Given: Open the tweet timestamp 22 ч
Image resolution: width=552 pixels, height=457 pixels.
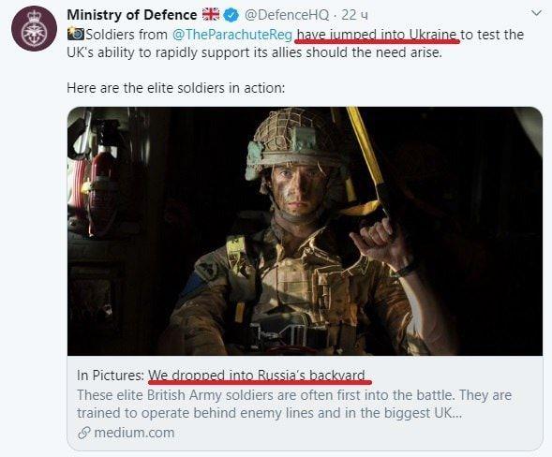Looking at the screenshot, I should click(x=354, y=15).
